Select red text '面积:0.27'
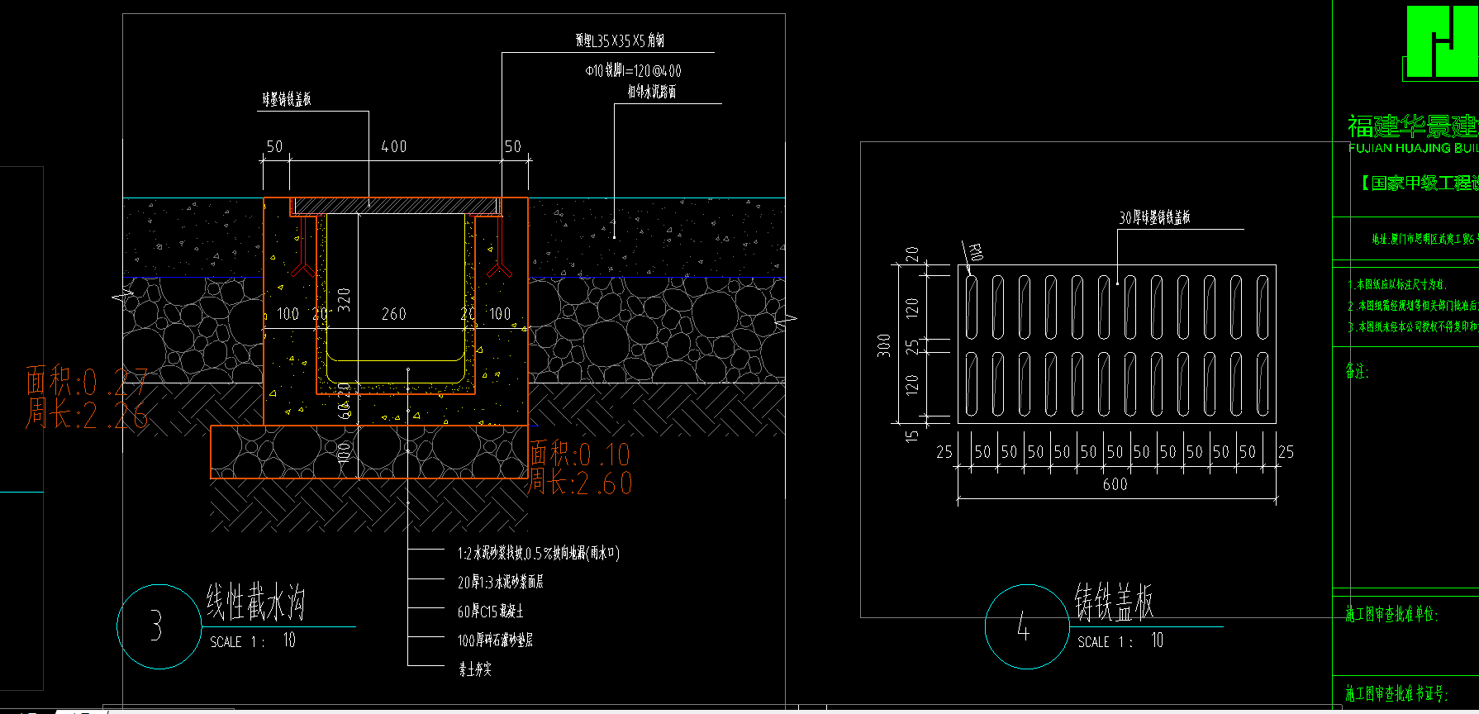The image size is (1479, 714). 87,382
